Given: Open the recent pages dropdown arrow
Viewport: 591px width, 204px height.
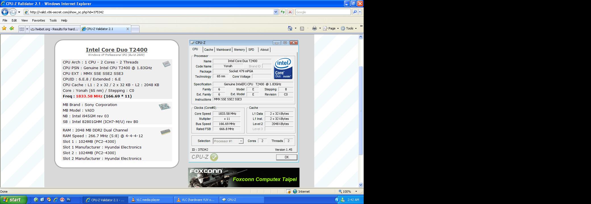Looking at the screenshot, I should [x=19, y=12].
